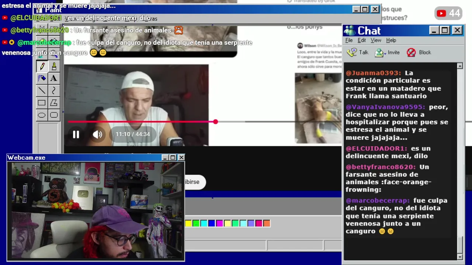Select the Polygon shape tool in Paint
The width and height of the screenshot is (472, 265).
[54, 103]
